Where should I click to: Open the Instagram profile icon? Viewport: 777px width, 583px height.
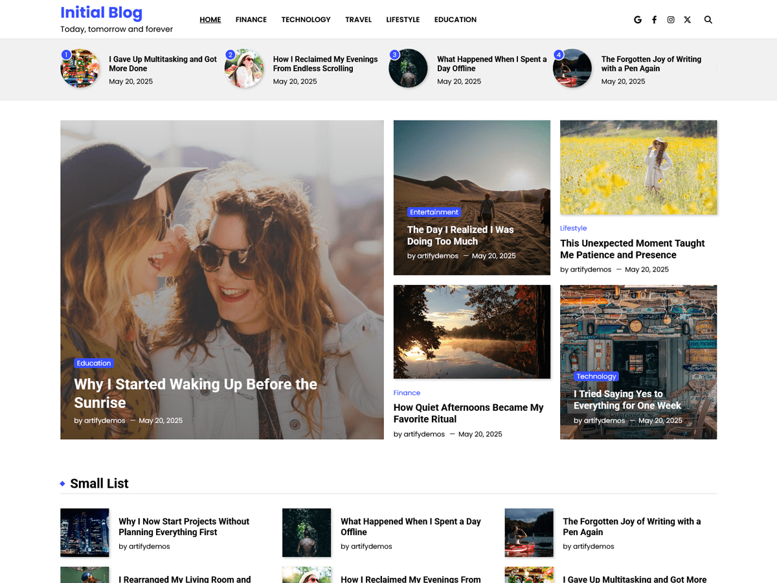click(671, 19)
